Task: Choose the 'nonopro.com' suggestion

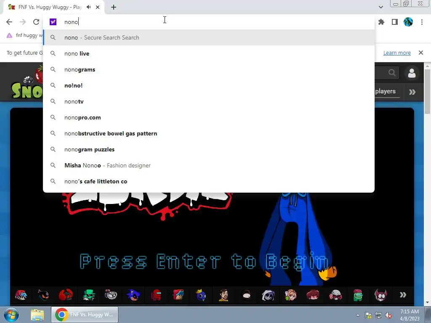Action: pos(209,117)
